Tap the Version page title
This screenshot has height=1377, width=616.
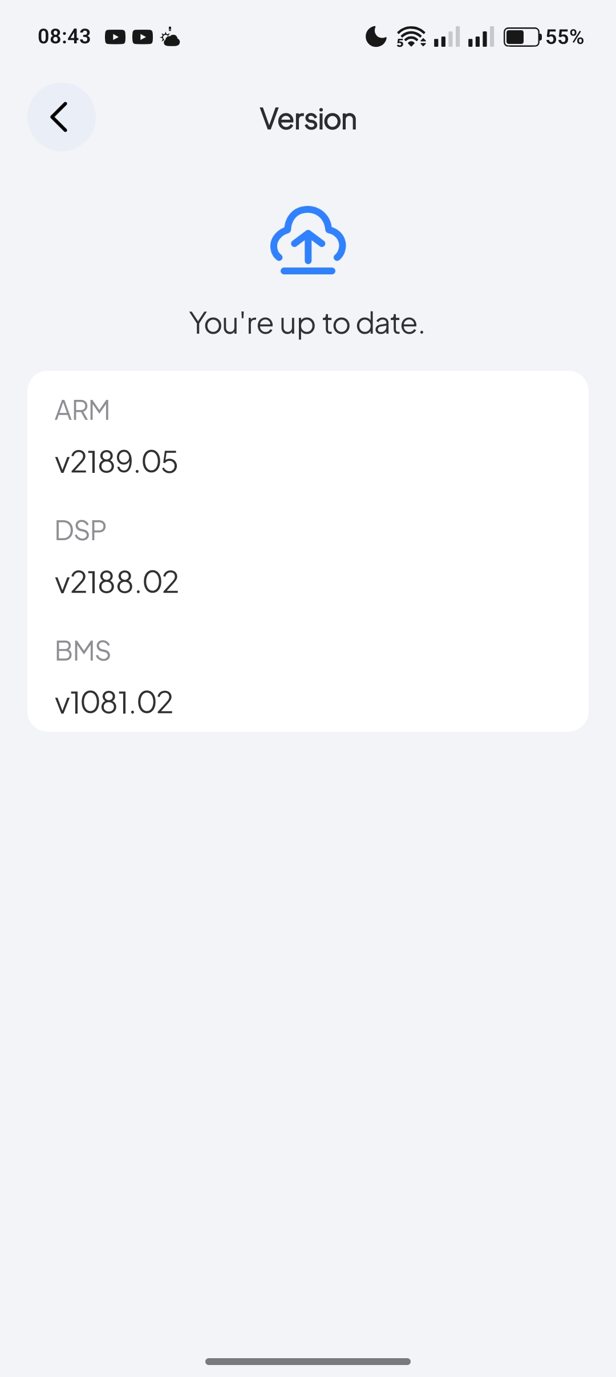pos(308,119)
